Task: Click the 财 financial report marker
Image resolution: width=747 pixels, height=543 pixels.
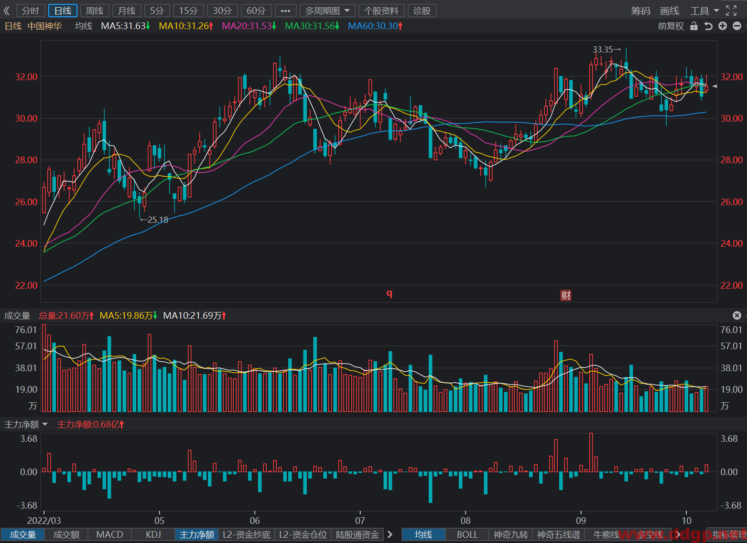Action: pyautogui.click(x=566, y=295)
